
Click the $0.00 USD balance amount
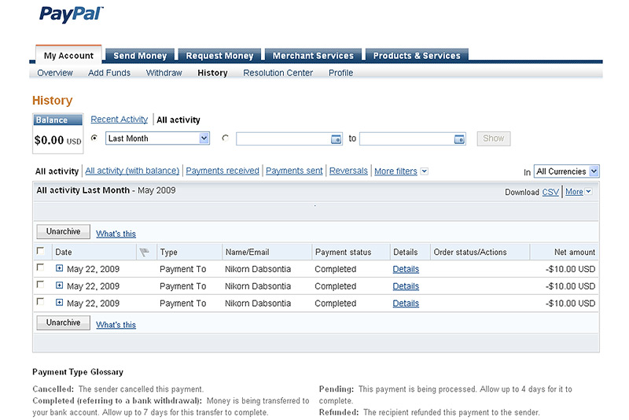(x=57, y=141)
